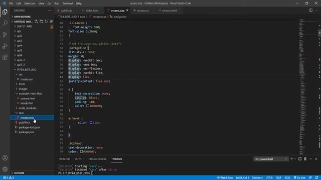Expand the node_modules folder
Viewport: 321px width, 180px height.
28,108
